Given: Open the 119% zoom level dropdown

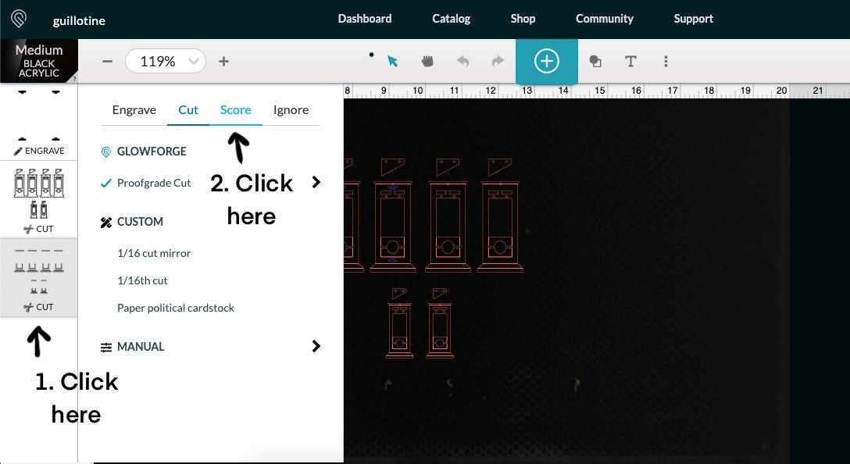Looking at the screenshot, I should 165,61.
